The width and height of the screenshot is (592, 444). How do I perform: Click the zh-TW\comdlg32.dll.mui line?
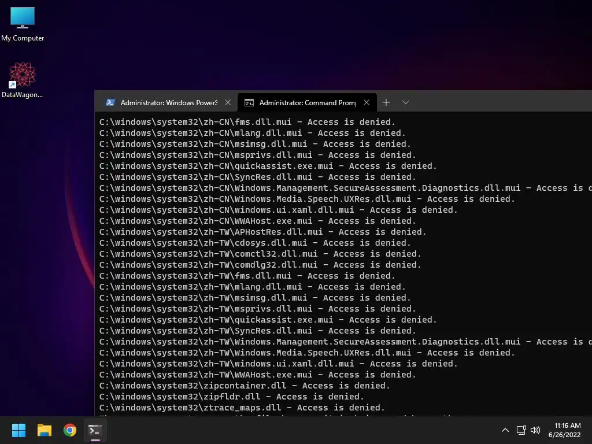click(260, 264)
